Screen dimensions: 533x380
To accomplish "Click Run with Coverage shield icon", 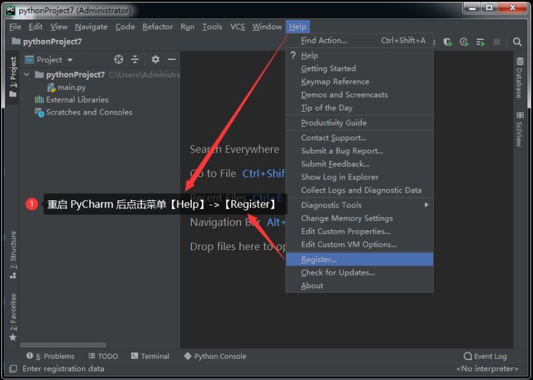I will [x=448, y=42].
